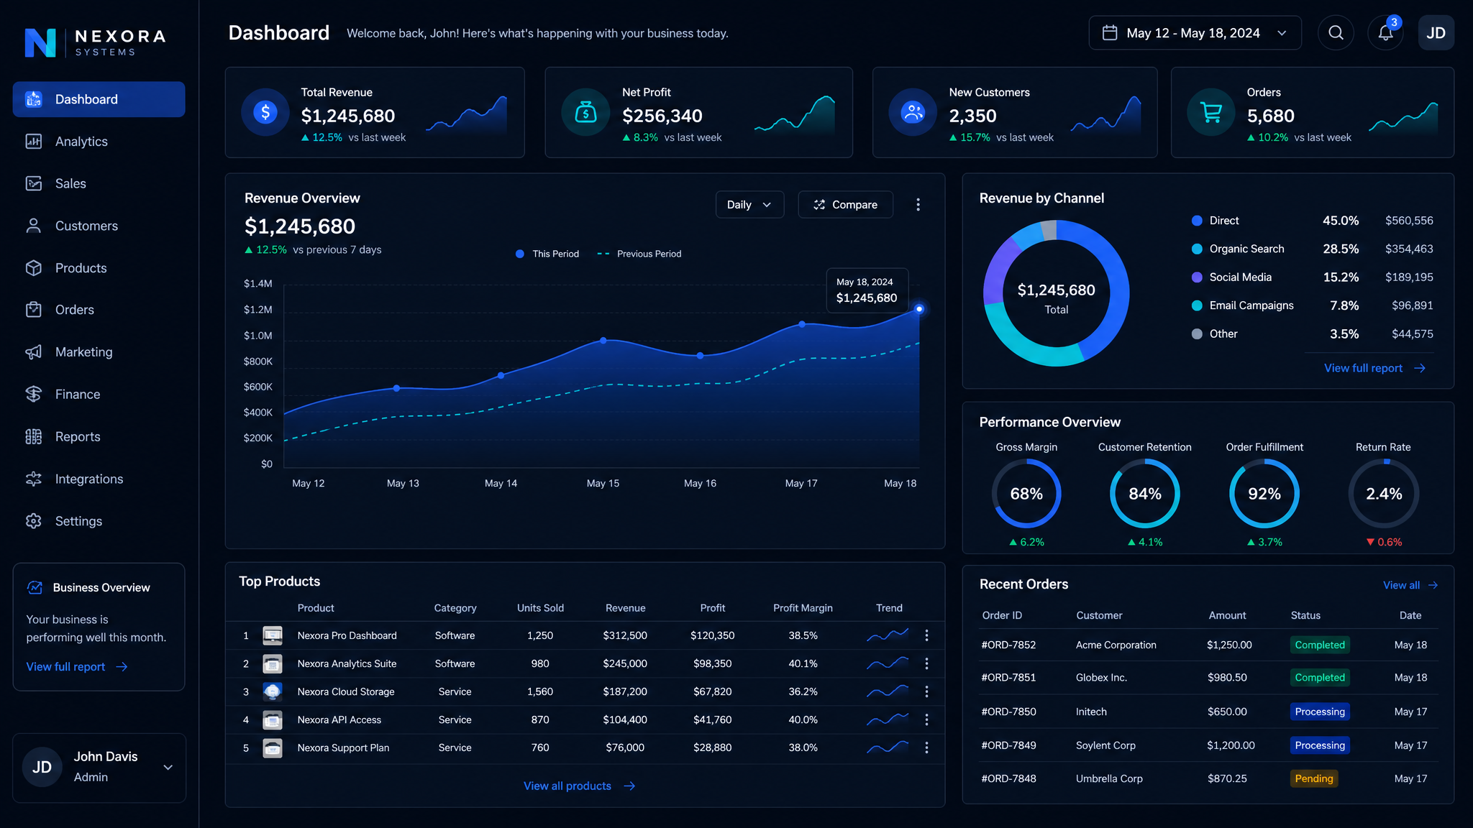Click the Soylent Corp customer name
Image resolution: width=1473 pixels, height=828 pixels.
point(1105,745)
